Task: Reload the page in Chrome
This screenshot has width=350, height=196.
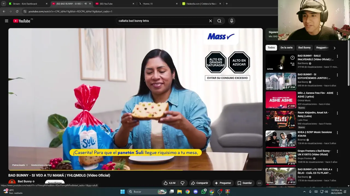Action: (17, 11)
